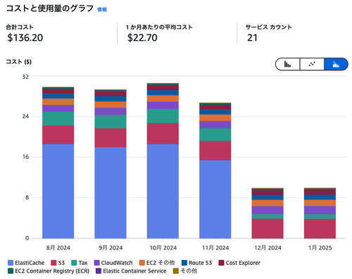Click the Cost Explorer legend swatch
352x279 pixels.
(x=221, y=263)
